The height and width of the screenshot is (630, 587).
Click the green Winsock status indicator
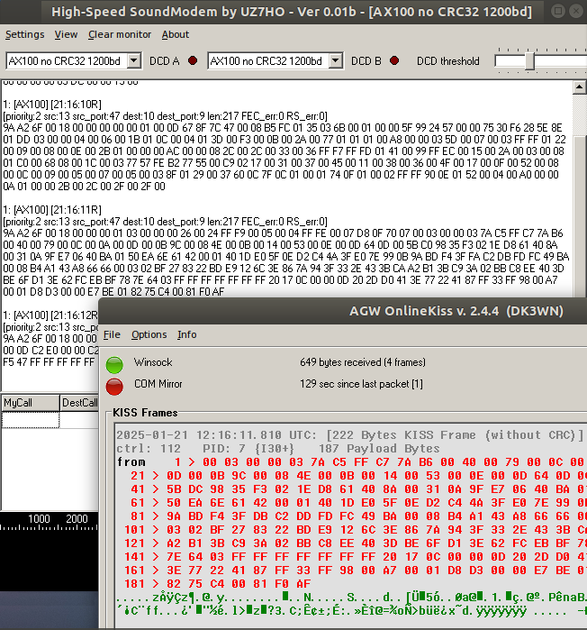coord(114,364)
